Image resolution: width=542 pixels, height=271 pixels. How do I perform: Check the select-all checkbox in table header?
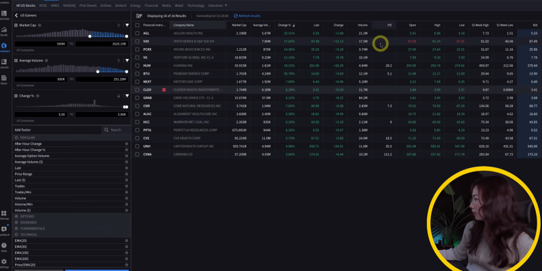[138, 24]
